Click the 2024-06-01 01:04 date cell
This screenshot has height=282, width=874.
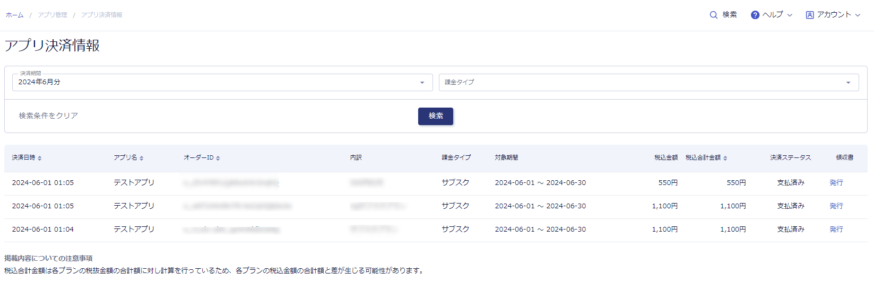click(x=43, y=229)
